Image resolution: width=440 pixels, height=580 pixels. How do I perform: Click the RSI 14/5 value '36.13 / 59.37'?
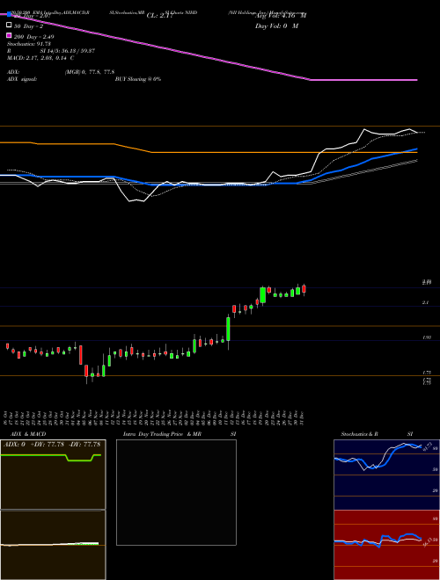pyautogui.click(x=77, y=51)
